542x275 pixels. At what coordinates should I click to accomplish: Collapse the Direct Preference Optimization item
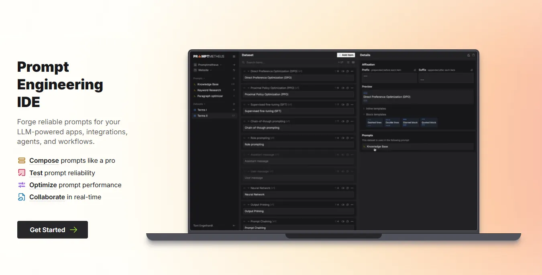point(249,71)
